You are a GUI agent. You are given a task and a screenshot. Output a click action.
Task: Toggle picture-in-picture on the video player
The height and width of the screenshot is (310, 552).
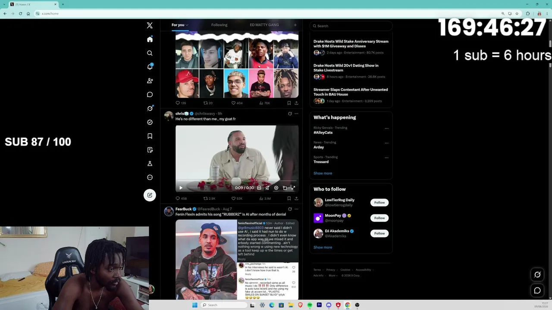coord(285,188)
